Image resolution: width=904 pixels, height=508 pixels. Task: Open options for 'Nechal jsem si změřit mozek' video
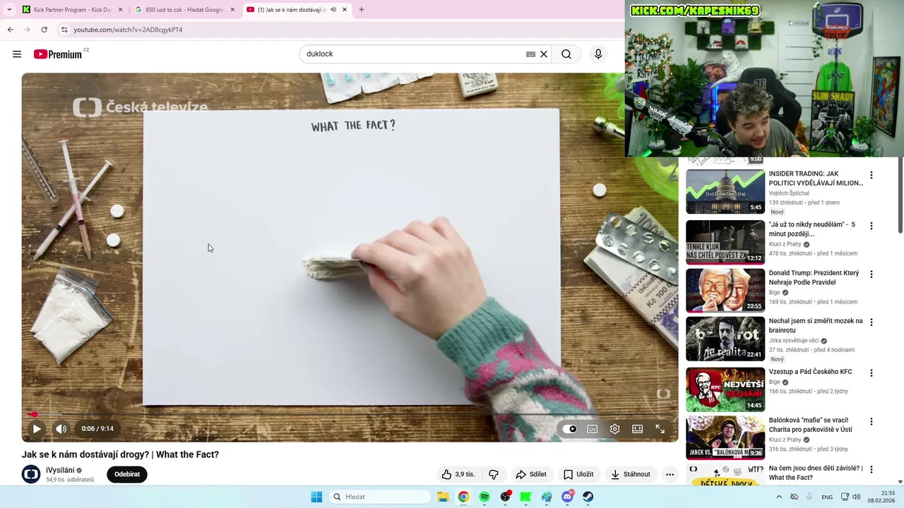(871, 322)
